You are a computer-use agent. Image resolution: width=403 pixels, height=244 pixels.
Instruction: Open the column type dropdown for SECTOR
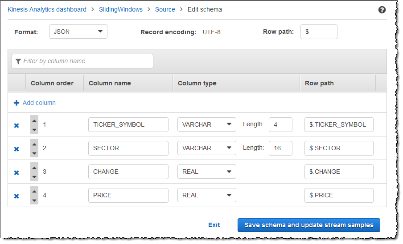(x=206, y=148)
